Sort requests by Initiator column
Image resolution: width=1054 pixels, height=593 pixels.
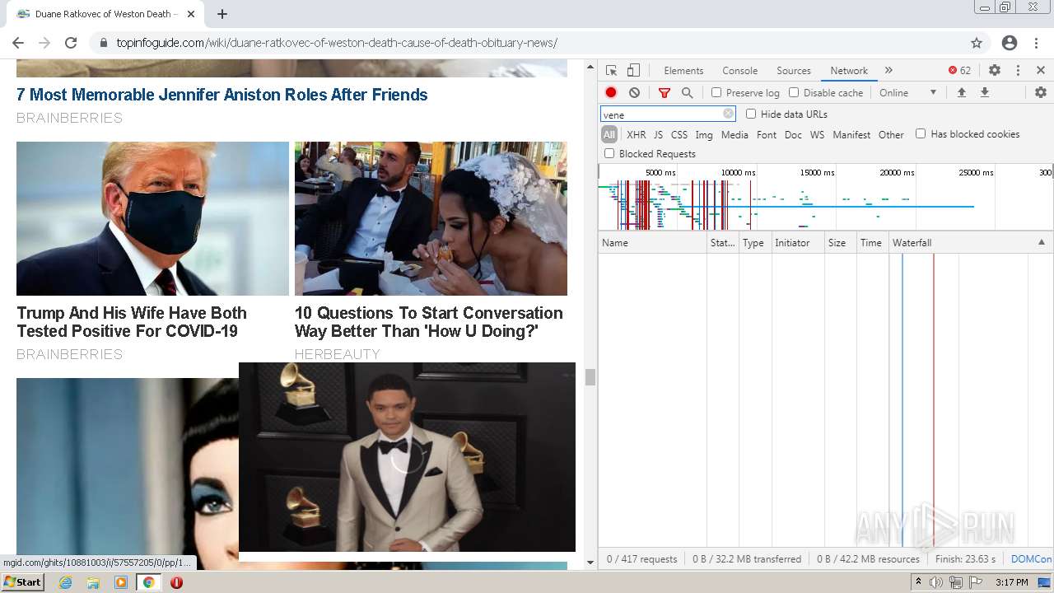798,243
